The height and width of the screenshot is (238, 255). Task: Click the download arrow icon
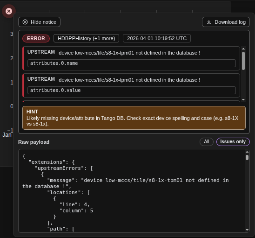(209, 22)
